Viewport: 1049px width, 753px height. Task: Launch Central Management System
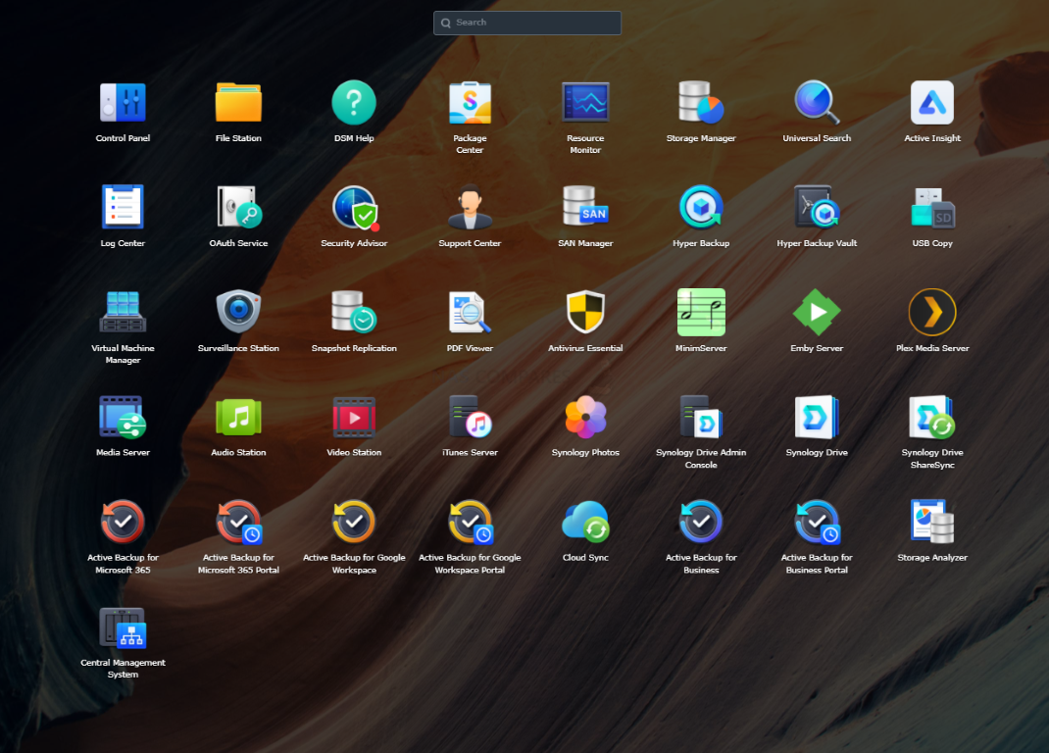coord(124,627)
